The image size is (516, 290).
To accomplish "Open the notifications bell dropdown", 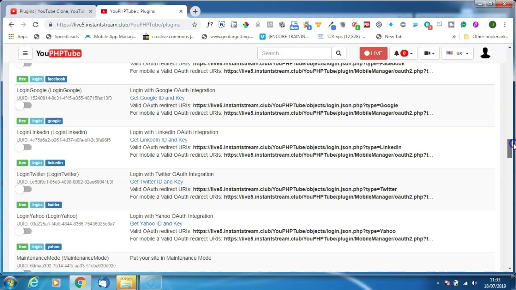I will [x=404, y=53].
